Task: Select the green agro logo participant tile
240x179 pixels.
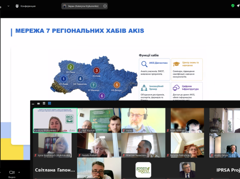Action: [x=144, y=170]
